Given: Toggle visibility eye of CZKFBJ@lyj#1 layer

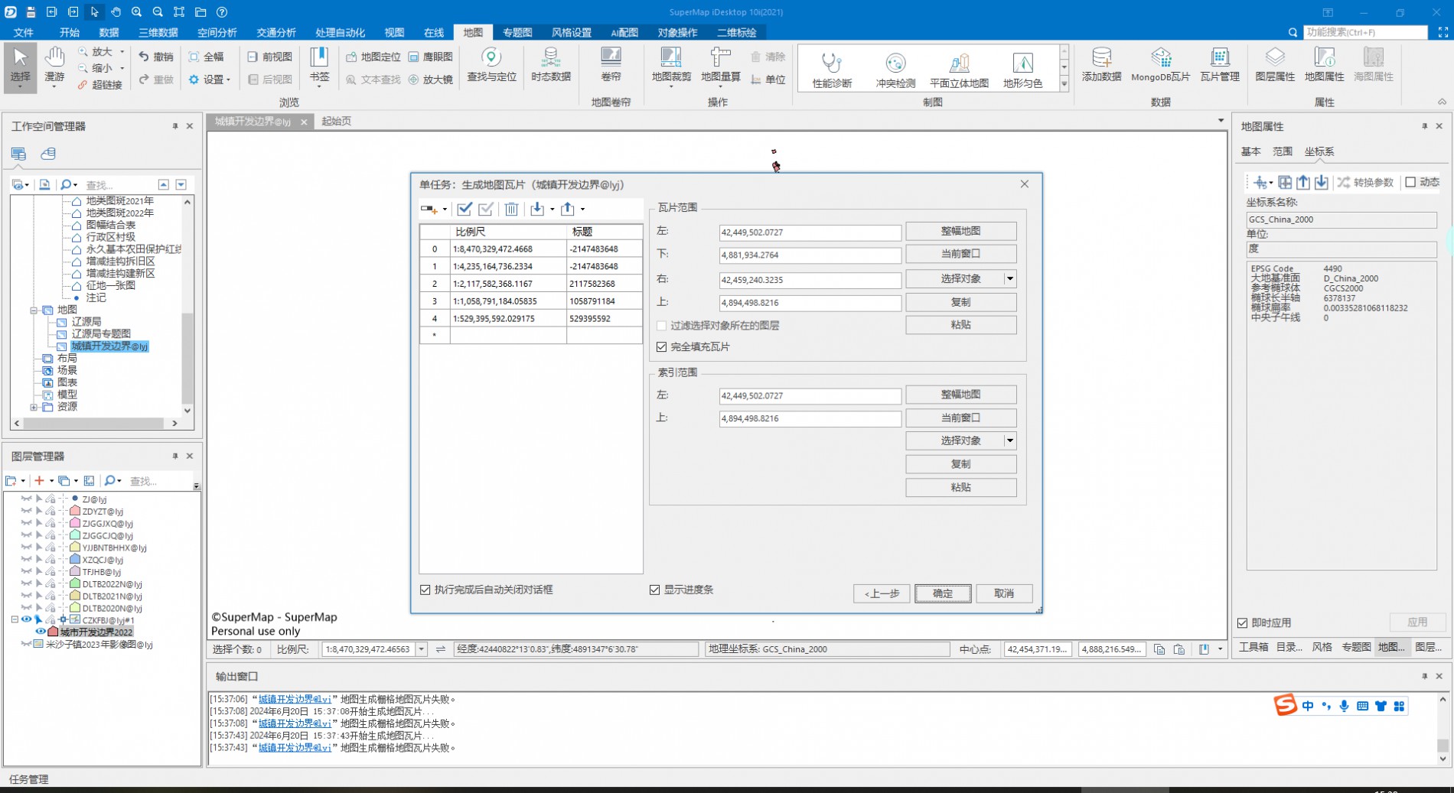Looking at the screenshot, I should [x=26, y=620].
